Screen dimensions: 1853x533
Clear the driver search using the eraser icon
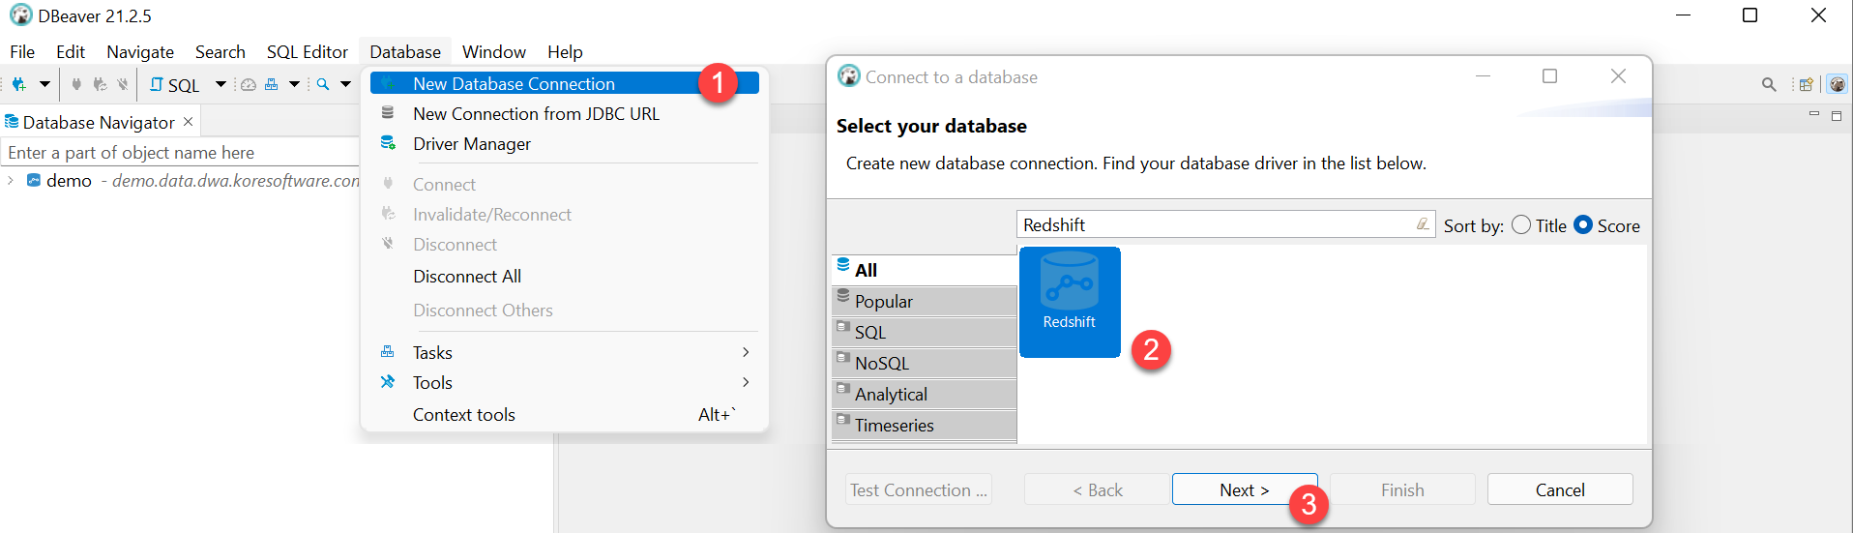[1423, 224]
